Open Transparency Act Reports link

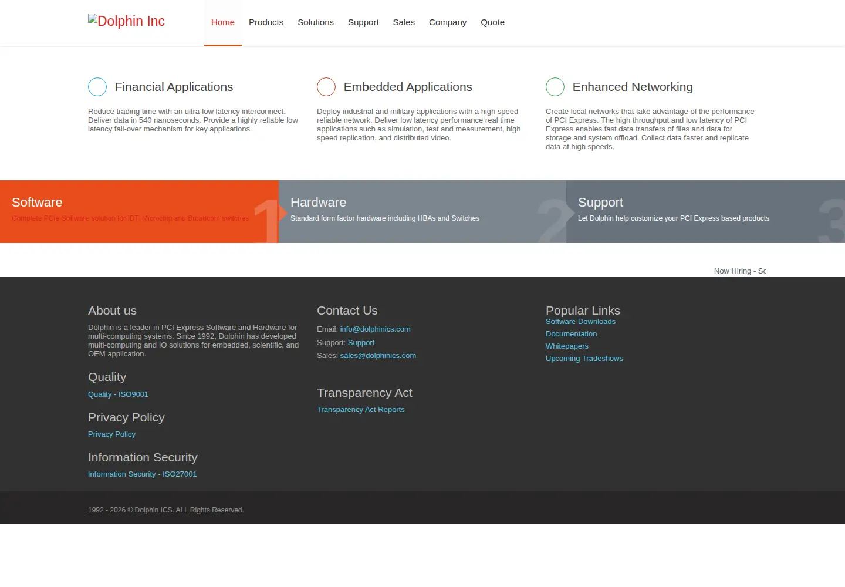click(x=360, y=410)
